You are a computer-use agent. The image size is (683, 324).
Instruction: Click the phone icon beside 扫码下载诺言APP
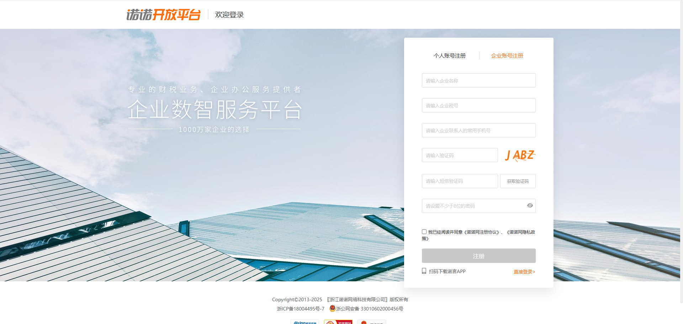(x=424, y=271)
